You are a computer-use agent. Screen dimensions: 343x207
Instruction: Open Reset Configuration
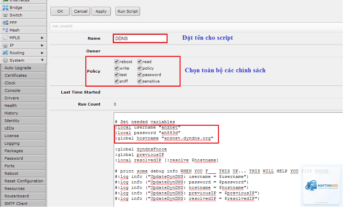coord(23,181)
